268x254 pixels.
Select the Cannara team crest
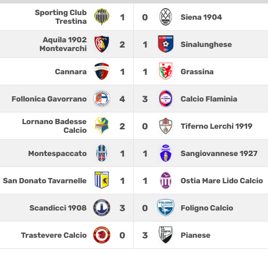(x=102, y=71)
